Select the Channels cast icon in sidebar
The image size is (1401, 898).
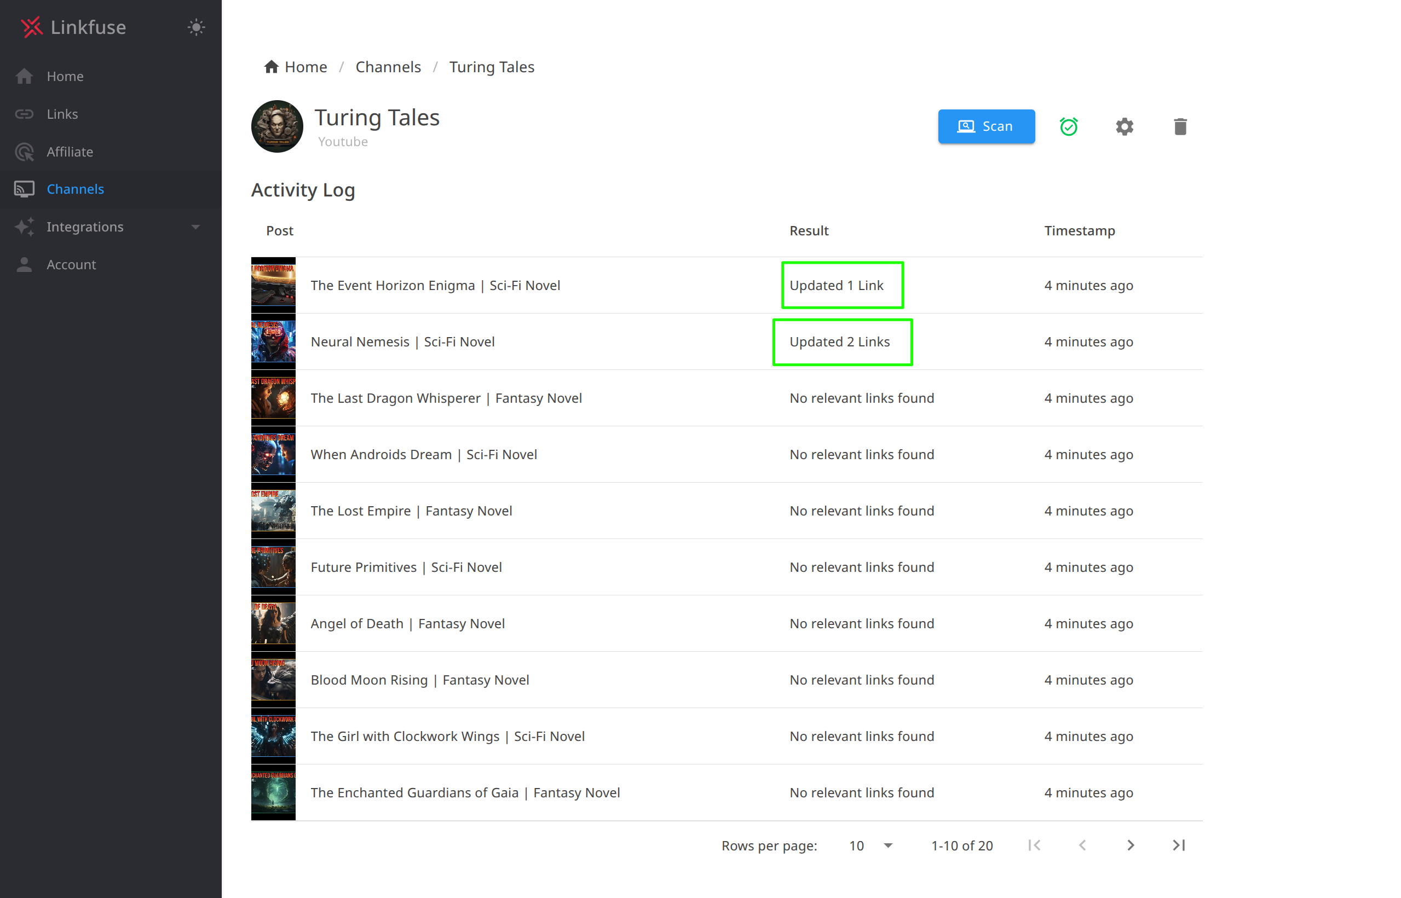[25, 188]
